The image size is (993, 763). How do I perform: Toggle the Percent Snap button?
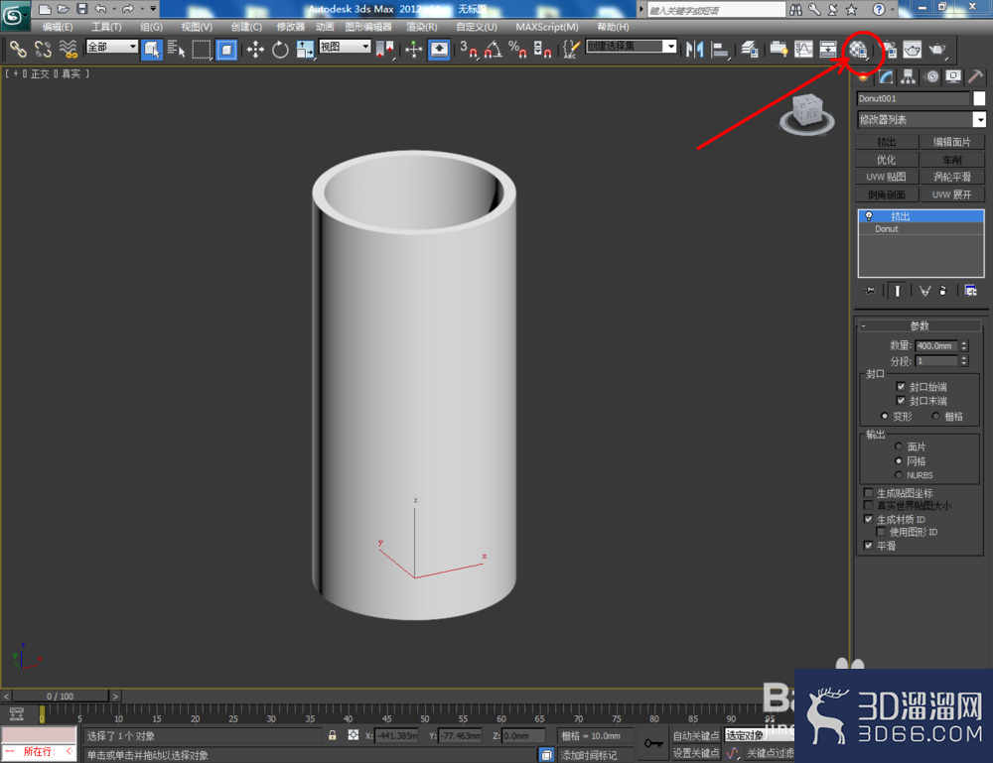pos(517,50)
